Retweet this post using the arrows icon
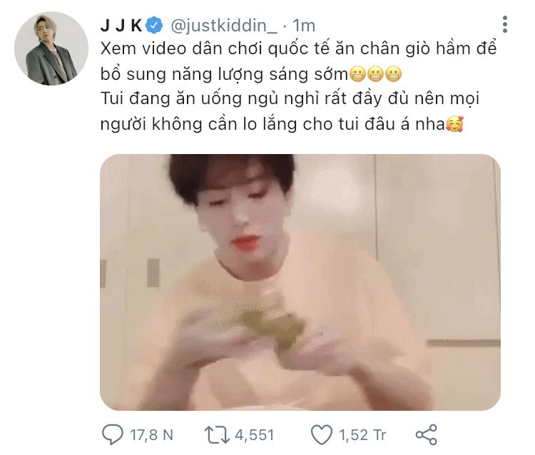Screen dimensions: 535x455 point(217,435)
